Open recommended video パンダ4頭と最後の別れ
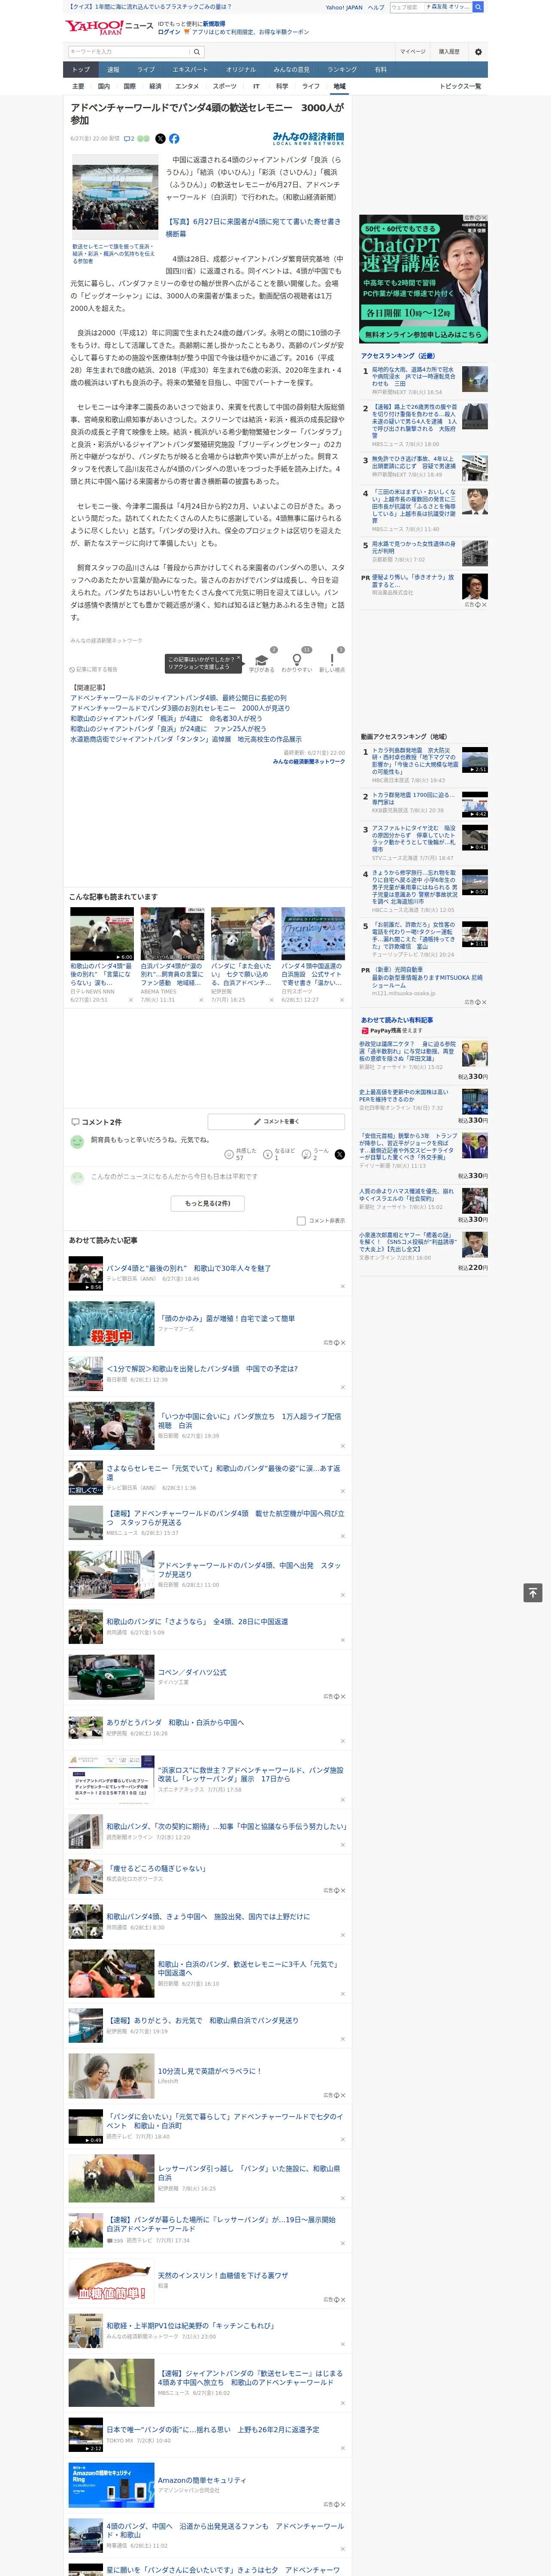This screenshot has height=2576, width=551. tap(189, 1268)
